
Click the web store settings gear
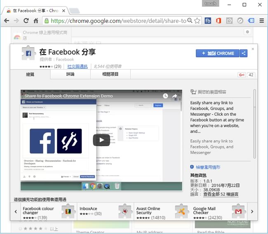click(x=247, y=32)
